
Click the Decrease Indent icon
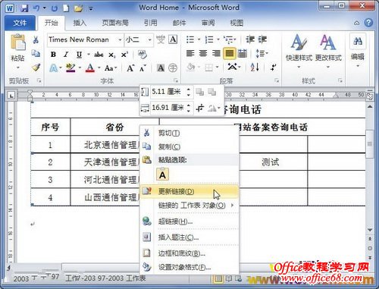tap(250, 39)
